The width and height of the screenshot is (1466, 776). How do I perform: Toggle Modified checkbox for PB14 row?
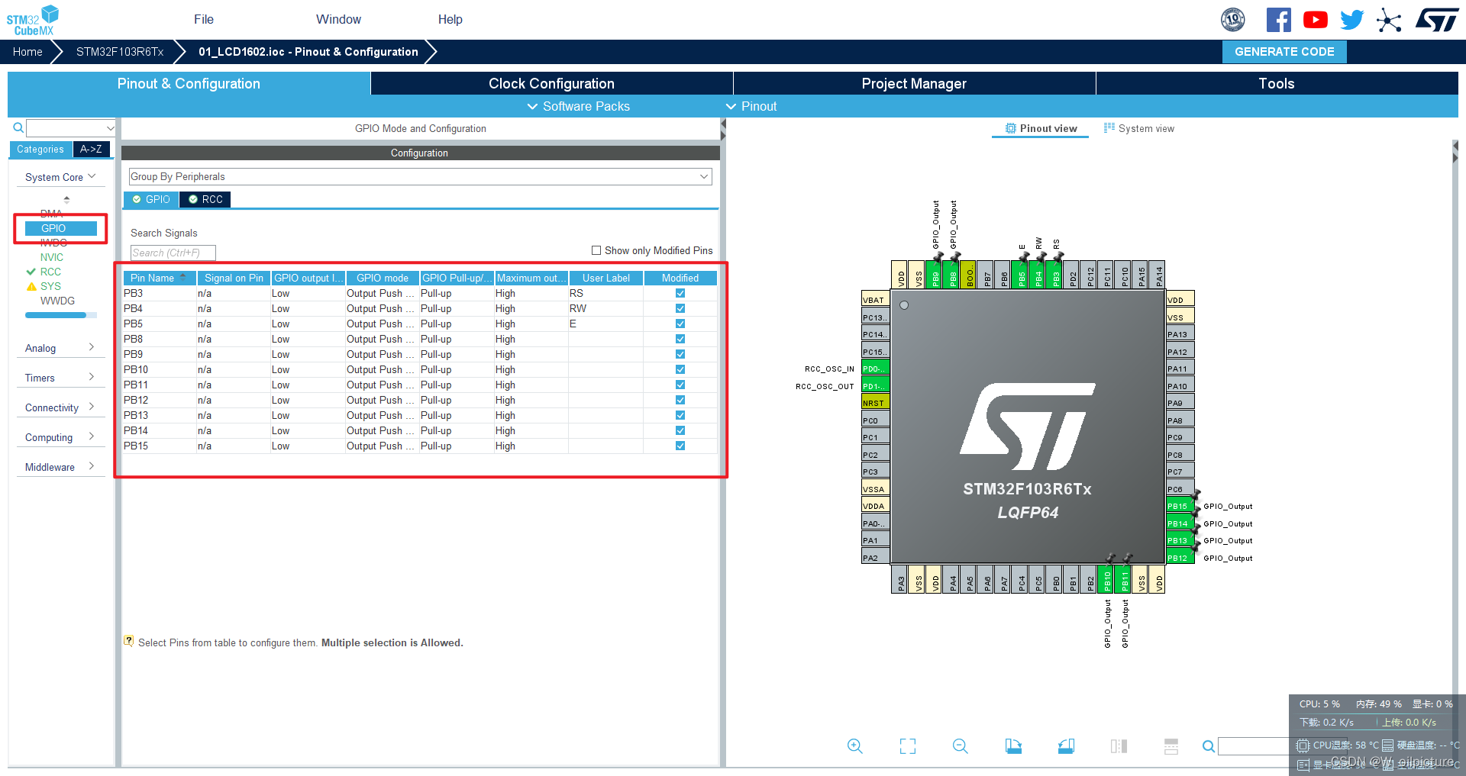point(680,430)
